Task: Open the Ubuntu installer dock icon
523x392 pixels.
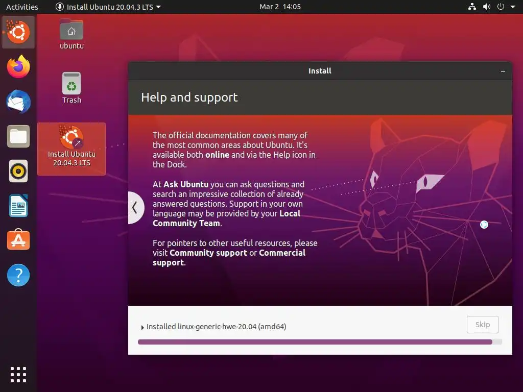Action: coord(18,32)
